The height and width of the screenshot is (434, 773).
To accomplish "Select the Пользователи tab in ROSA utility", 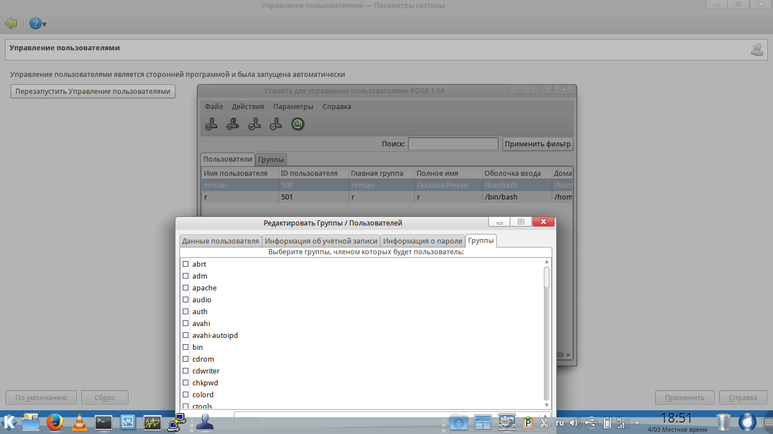I will point(227,159).
